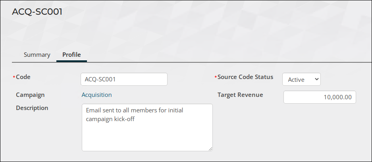Click the ACQ-SC001 page heading
This screenshot has width=372, height=162.
[37, 12]
